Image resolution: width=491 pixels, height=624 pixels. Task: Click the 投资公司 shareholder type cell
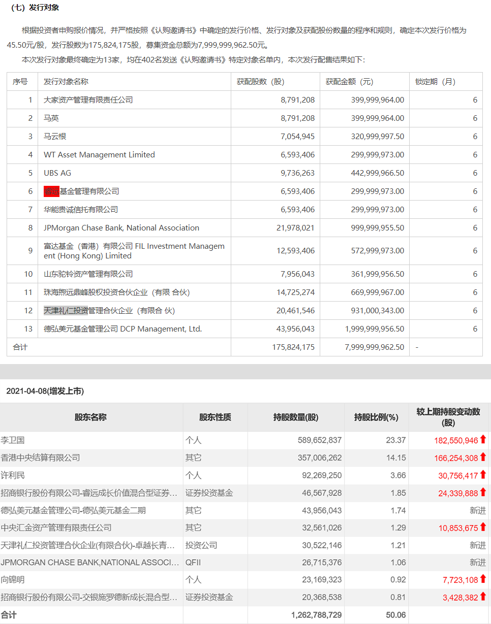click(x=201, y=545)
